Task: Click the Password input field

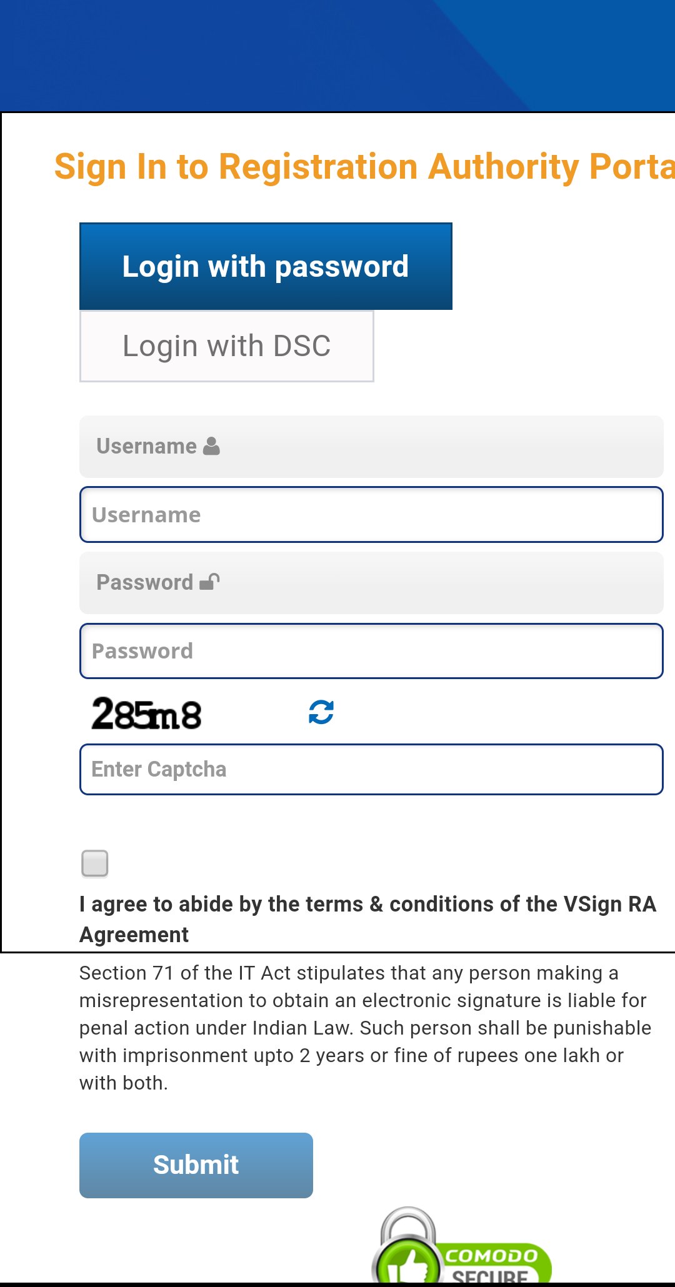Action: click(371, 650)
